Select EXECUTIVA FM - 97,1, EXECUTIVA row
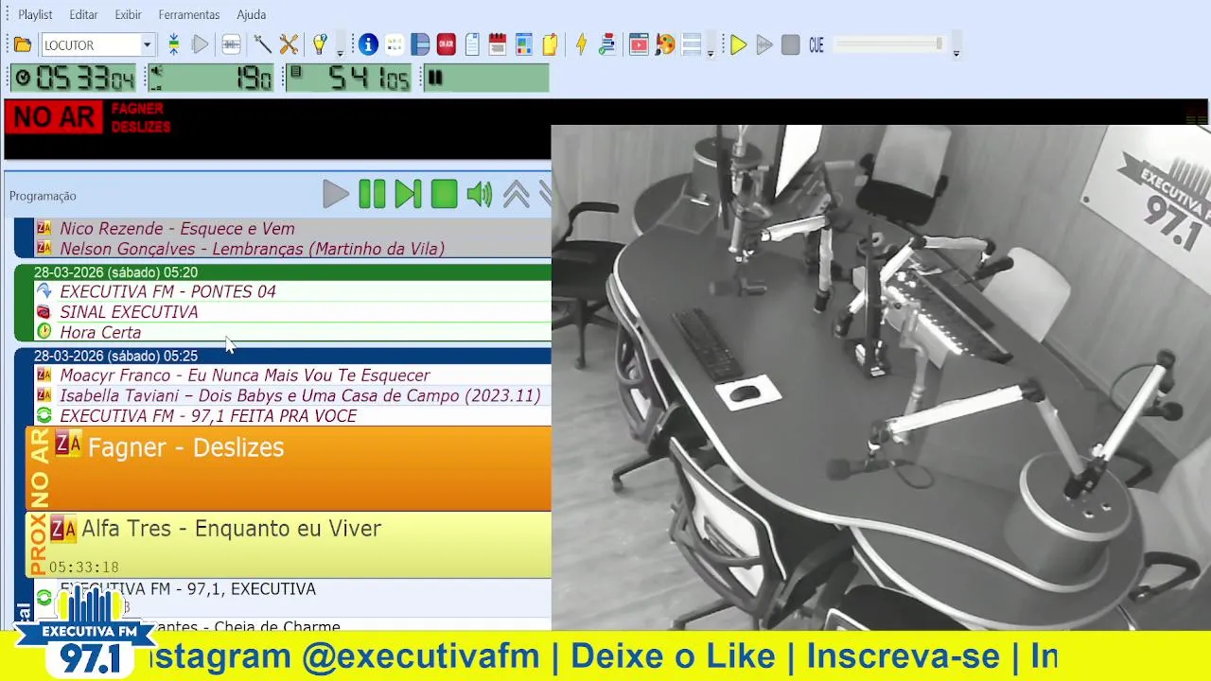 click(x=291, y=597)
